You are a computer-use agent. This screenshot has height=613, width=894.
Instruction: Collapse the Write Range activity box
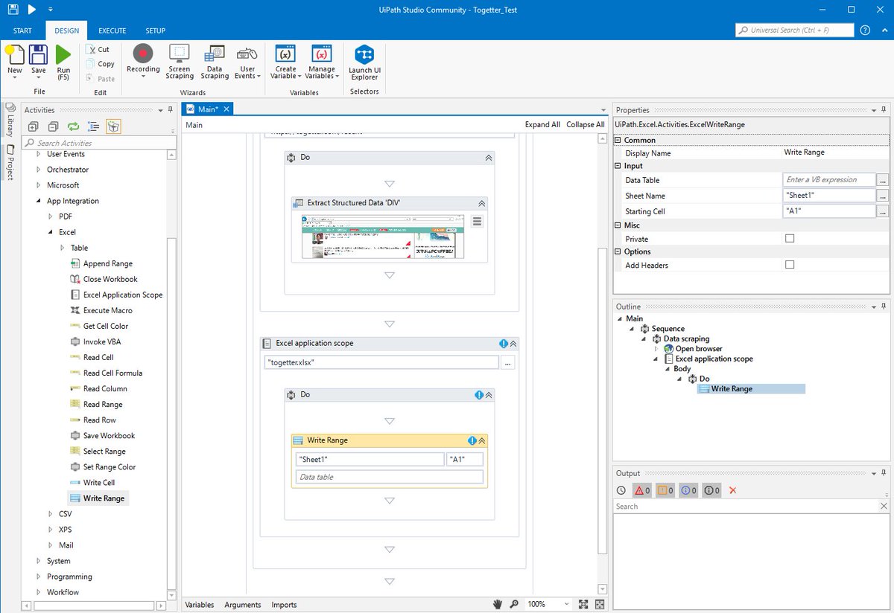tap(482, 440)
